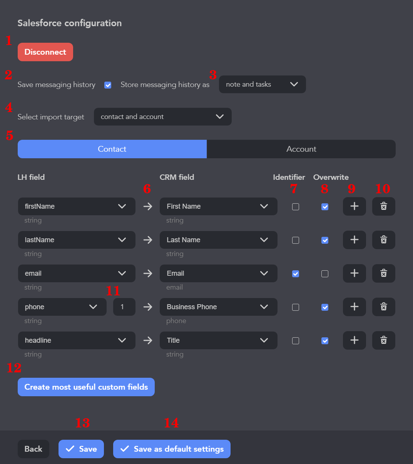Uncheck Save messaging history checkbox
413x464 pixels.
108,85
